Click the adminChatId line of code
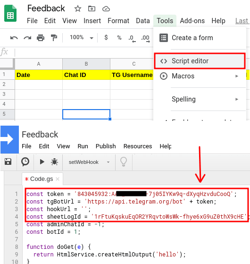Image resolution: width=250 pixels, height=264 pixels. [x=65, y=224]
